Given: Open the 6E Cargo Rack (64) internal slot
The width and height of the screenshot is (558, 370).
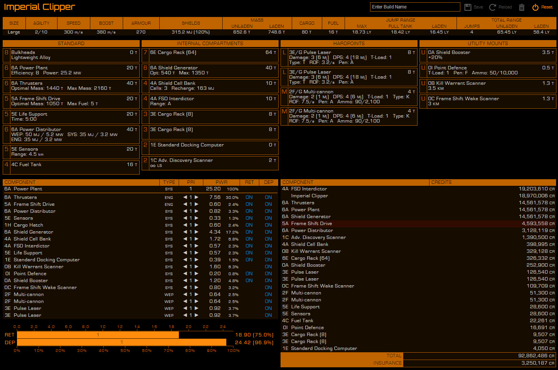Looking at the screenshot, I should tap(210, 55).
